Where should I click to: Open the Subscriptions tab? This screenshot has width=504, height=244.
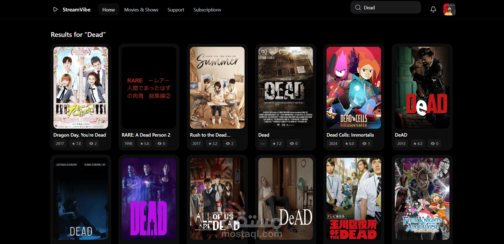tap(207, 10)
